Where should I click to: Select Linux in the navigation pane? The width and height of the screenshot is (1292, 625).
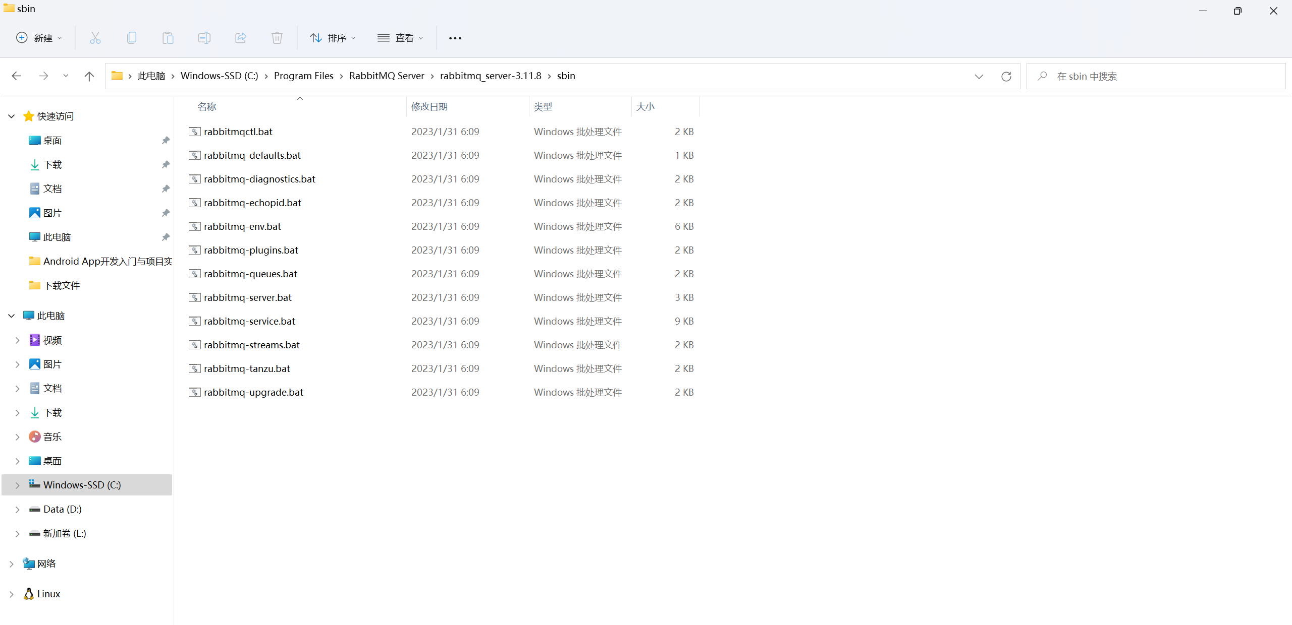coord(48,594)
